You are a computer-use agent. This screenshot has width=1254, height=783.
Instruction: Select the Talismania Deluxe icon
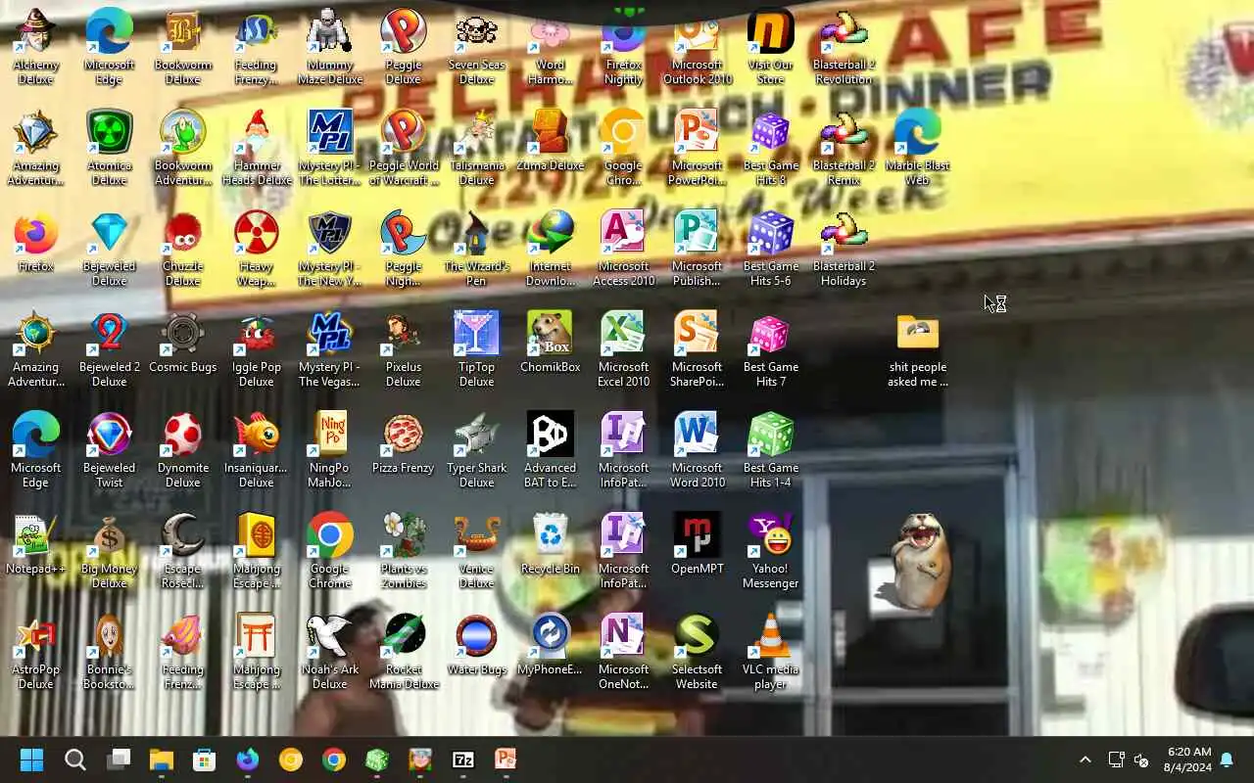pos(477,148)
